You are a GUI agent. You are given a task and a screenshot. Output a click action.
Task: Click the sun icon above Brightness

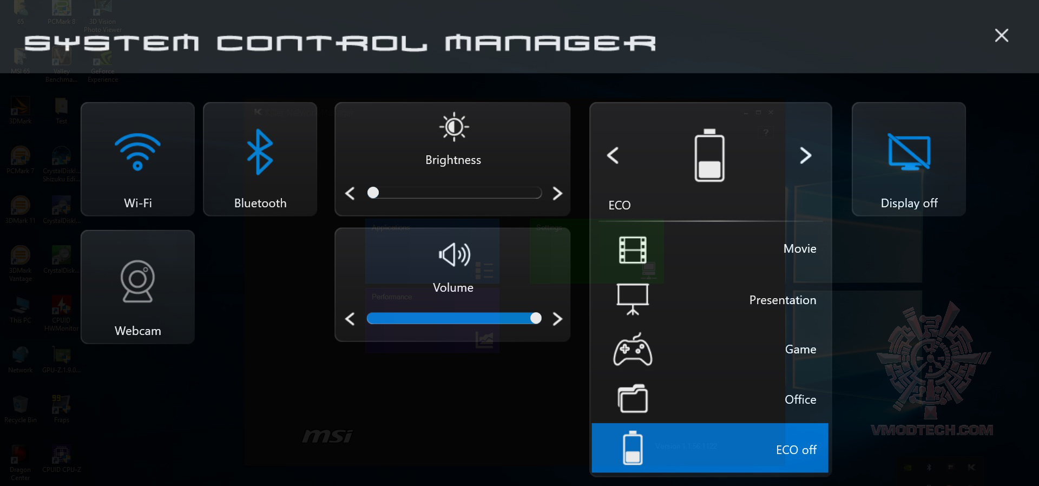coord(454,127)
